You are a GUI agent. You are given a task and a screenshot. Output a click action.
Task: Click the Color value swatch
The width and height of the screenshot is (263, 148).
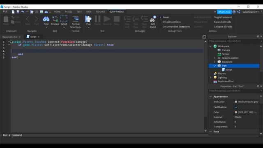(x=236, y=112)
